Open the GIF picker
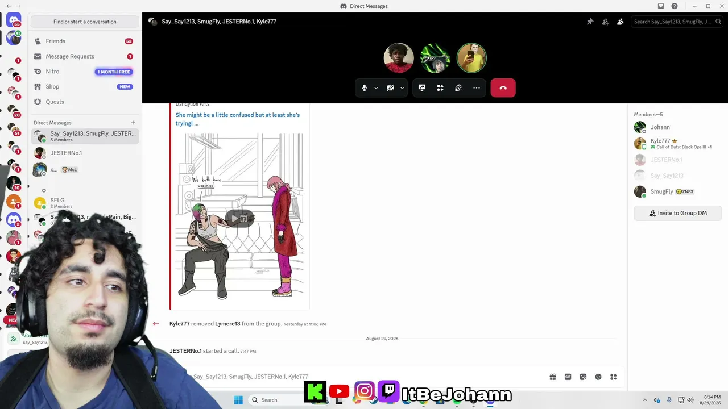The width and height of the screenshot is (728, 409). 568,377
